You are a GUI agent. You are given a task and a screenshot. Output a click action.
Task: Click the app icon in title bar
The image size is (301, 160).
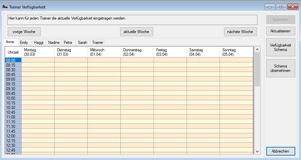(5, 7)
